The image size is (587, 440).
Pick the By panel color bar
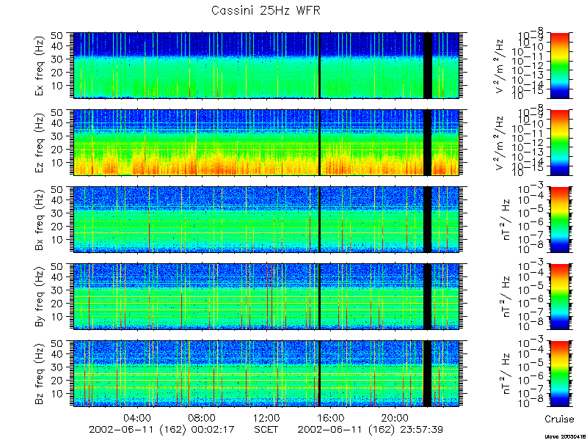(x=559, y=297)
